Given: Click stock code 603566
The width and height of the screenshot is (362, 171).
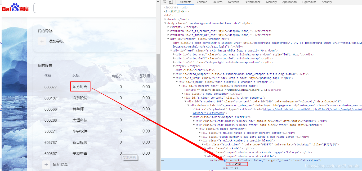Looking at the screenshot, I should point(51,109).
